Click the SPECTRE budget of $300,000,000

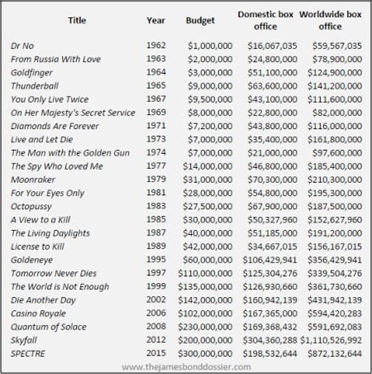click(x=205, y=354)
